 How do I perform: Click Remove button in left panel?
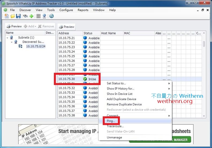pos(46,26)
